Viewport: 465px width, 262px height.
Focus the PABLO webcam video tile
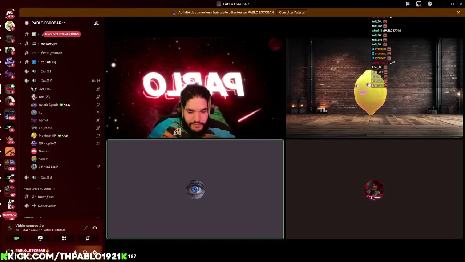195,88
